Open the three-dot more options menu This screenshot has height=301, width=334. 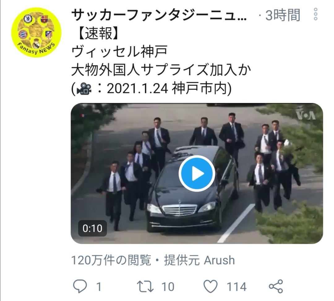[x=316, y=14]
